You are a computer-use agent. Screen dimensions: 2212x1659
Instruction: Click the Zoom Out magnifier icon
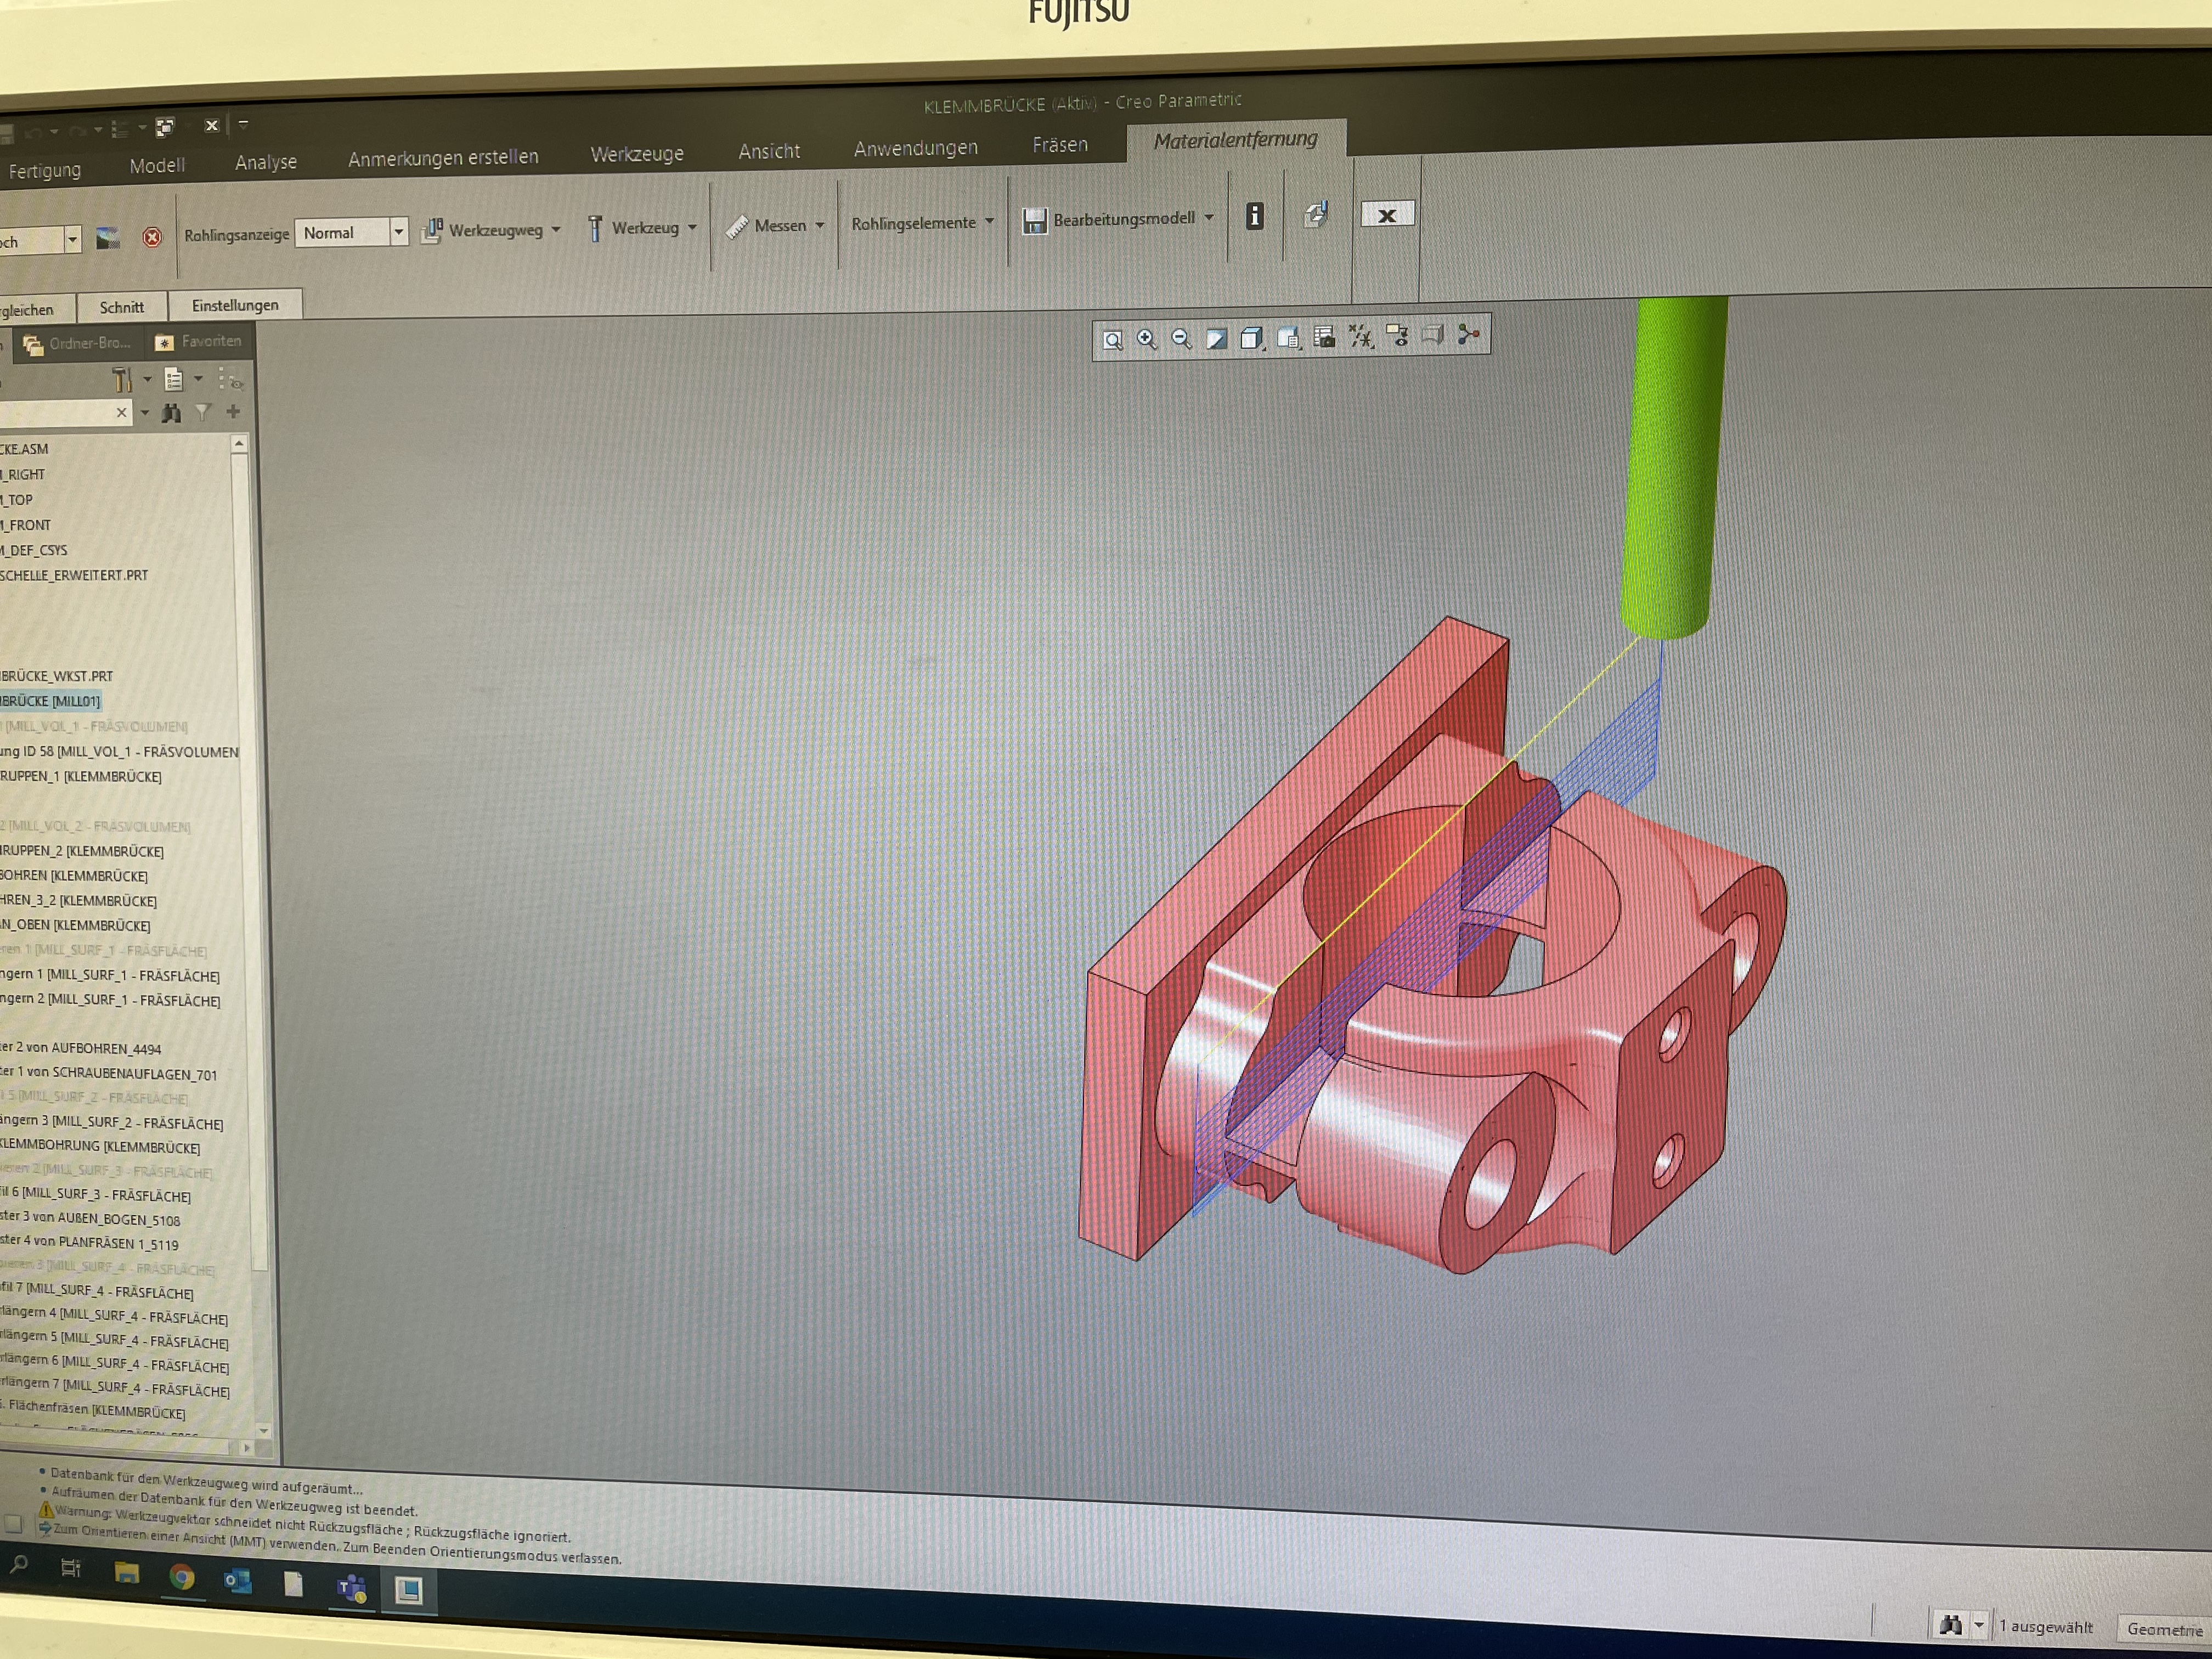pyautogui.click(x=1181, y=339)
